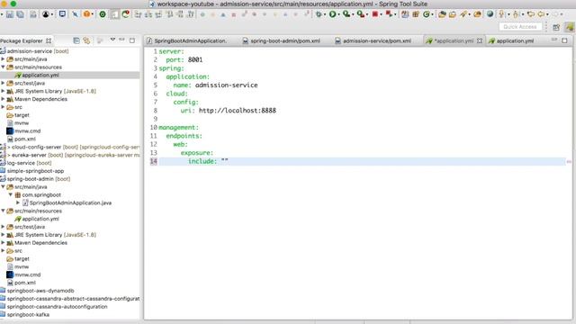Focus the Quick Access search field
Image resolution: width=576 pixels, height=324 pixels.
pyautogui.click(x=520, y=27)
